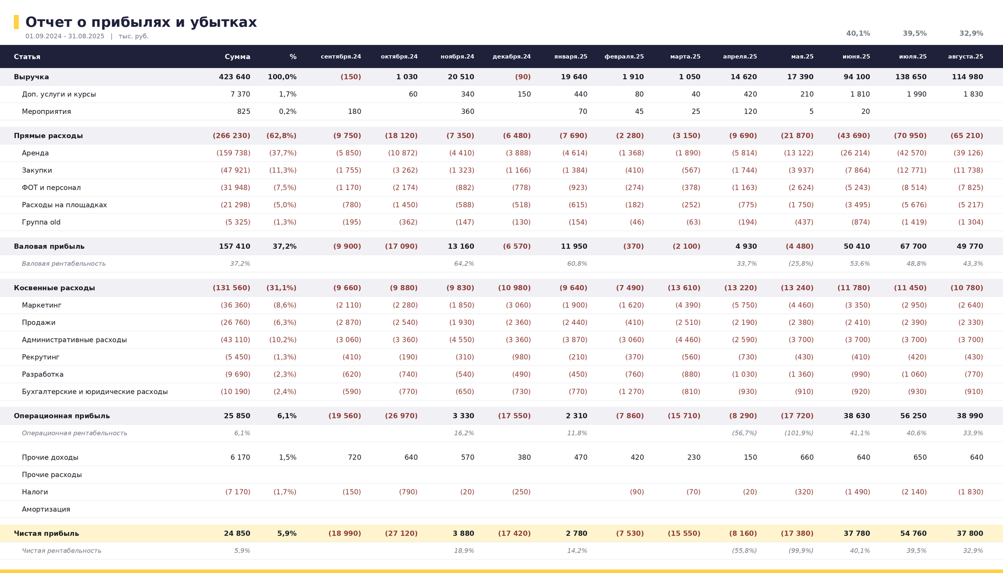Click Аренда value (42 570) for июля.25
The image size is (1003, 573).
(912, 153)
